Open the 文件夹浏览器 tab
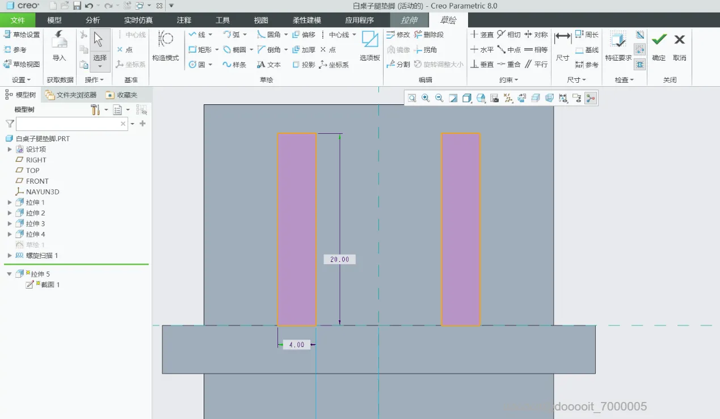This screenshot has width=720, height=419. click(71, 95)
